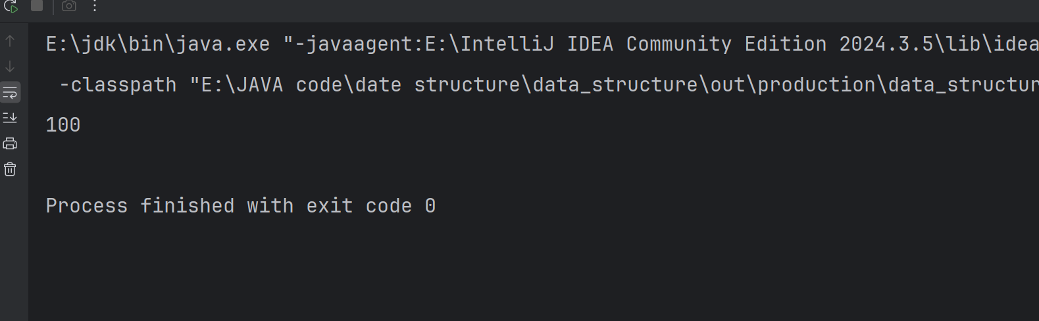Clear all console output with trash icon
The height and width of the screenshot is (321, 1039).
(11, 169)
